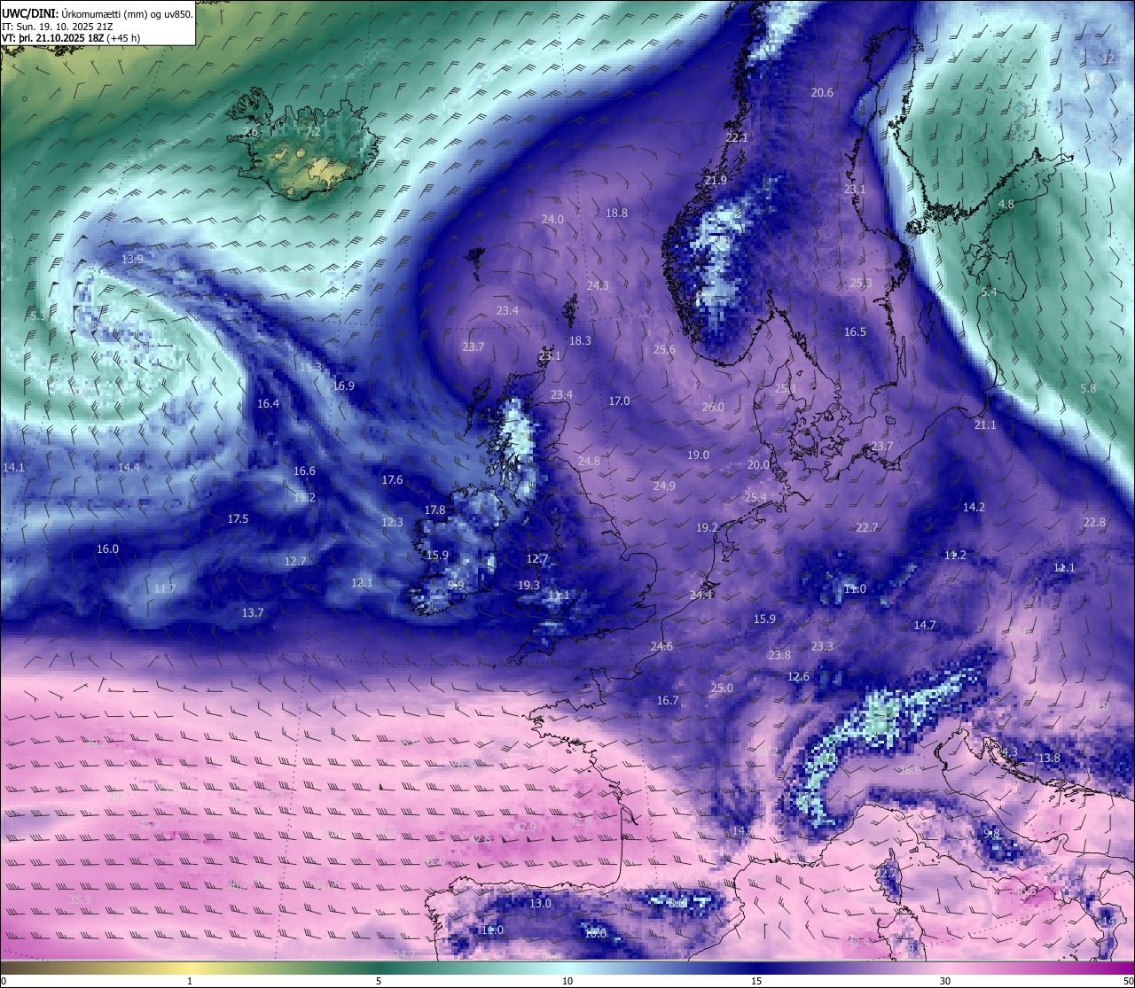Click the 30 tick on the colour scale

coord(945,980)
